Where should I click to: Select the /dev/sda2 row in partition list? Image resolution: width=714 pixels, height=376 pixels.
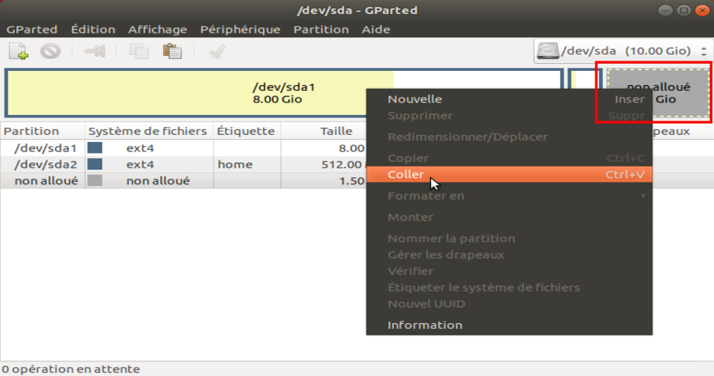tap(45, 164)
